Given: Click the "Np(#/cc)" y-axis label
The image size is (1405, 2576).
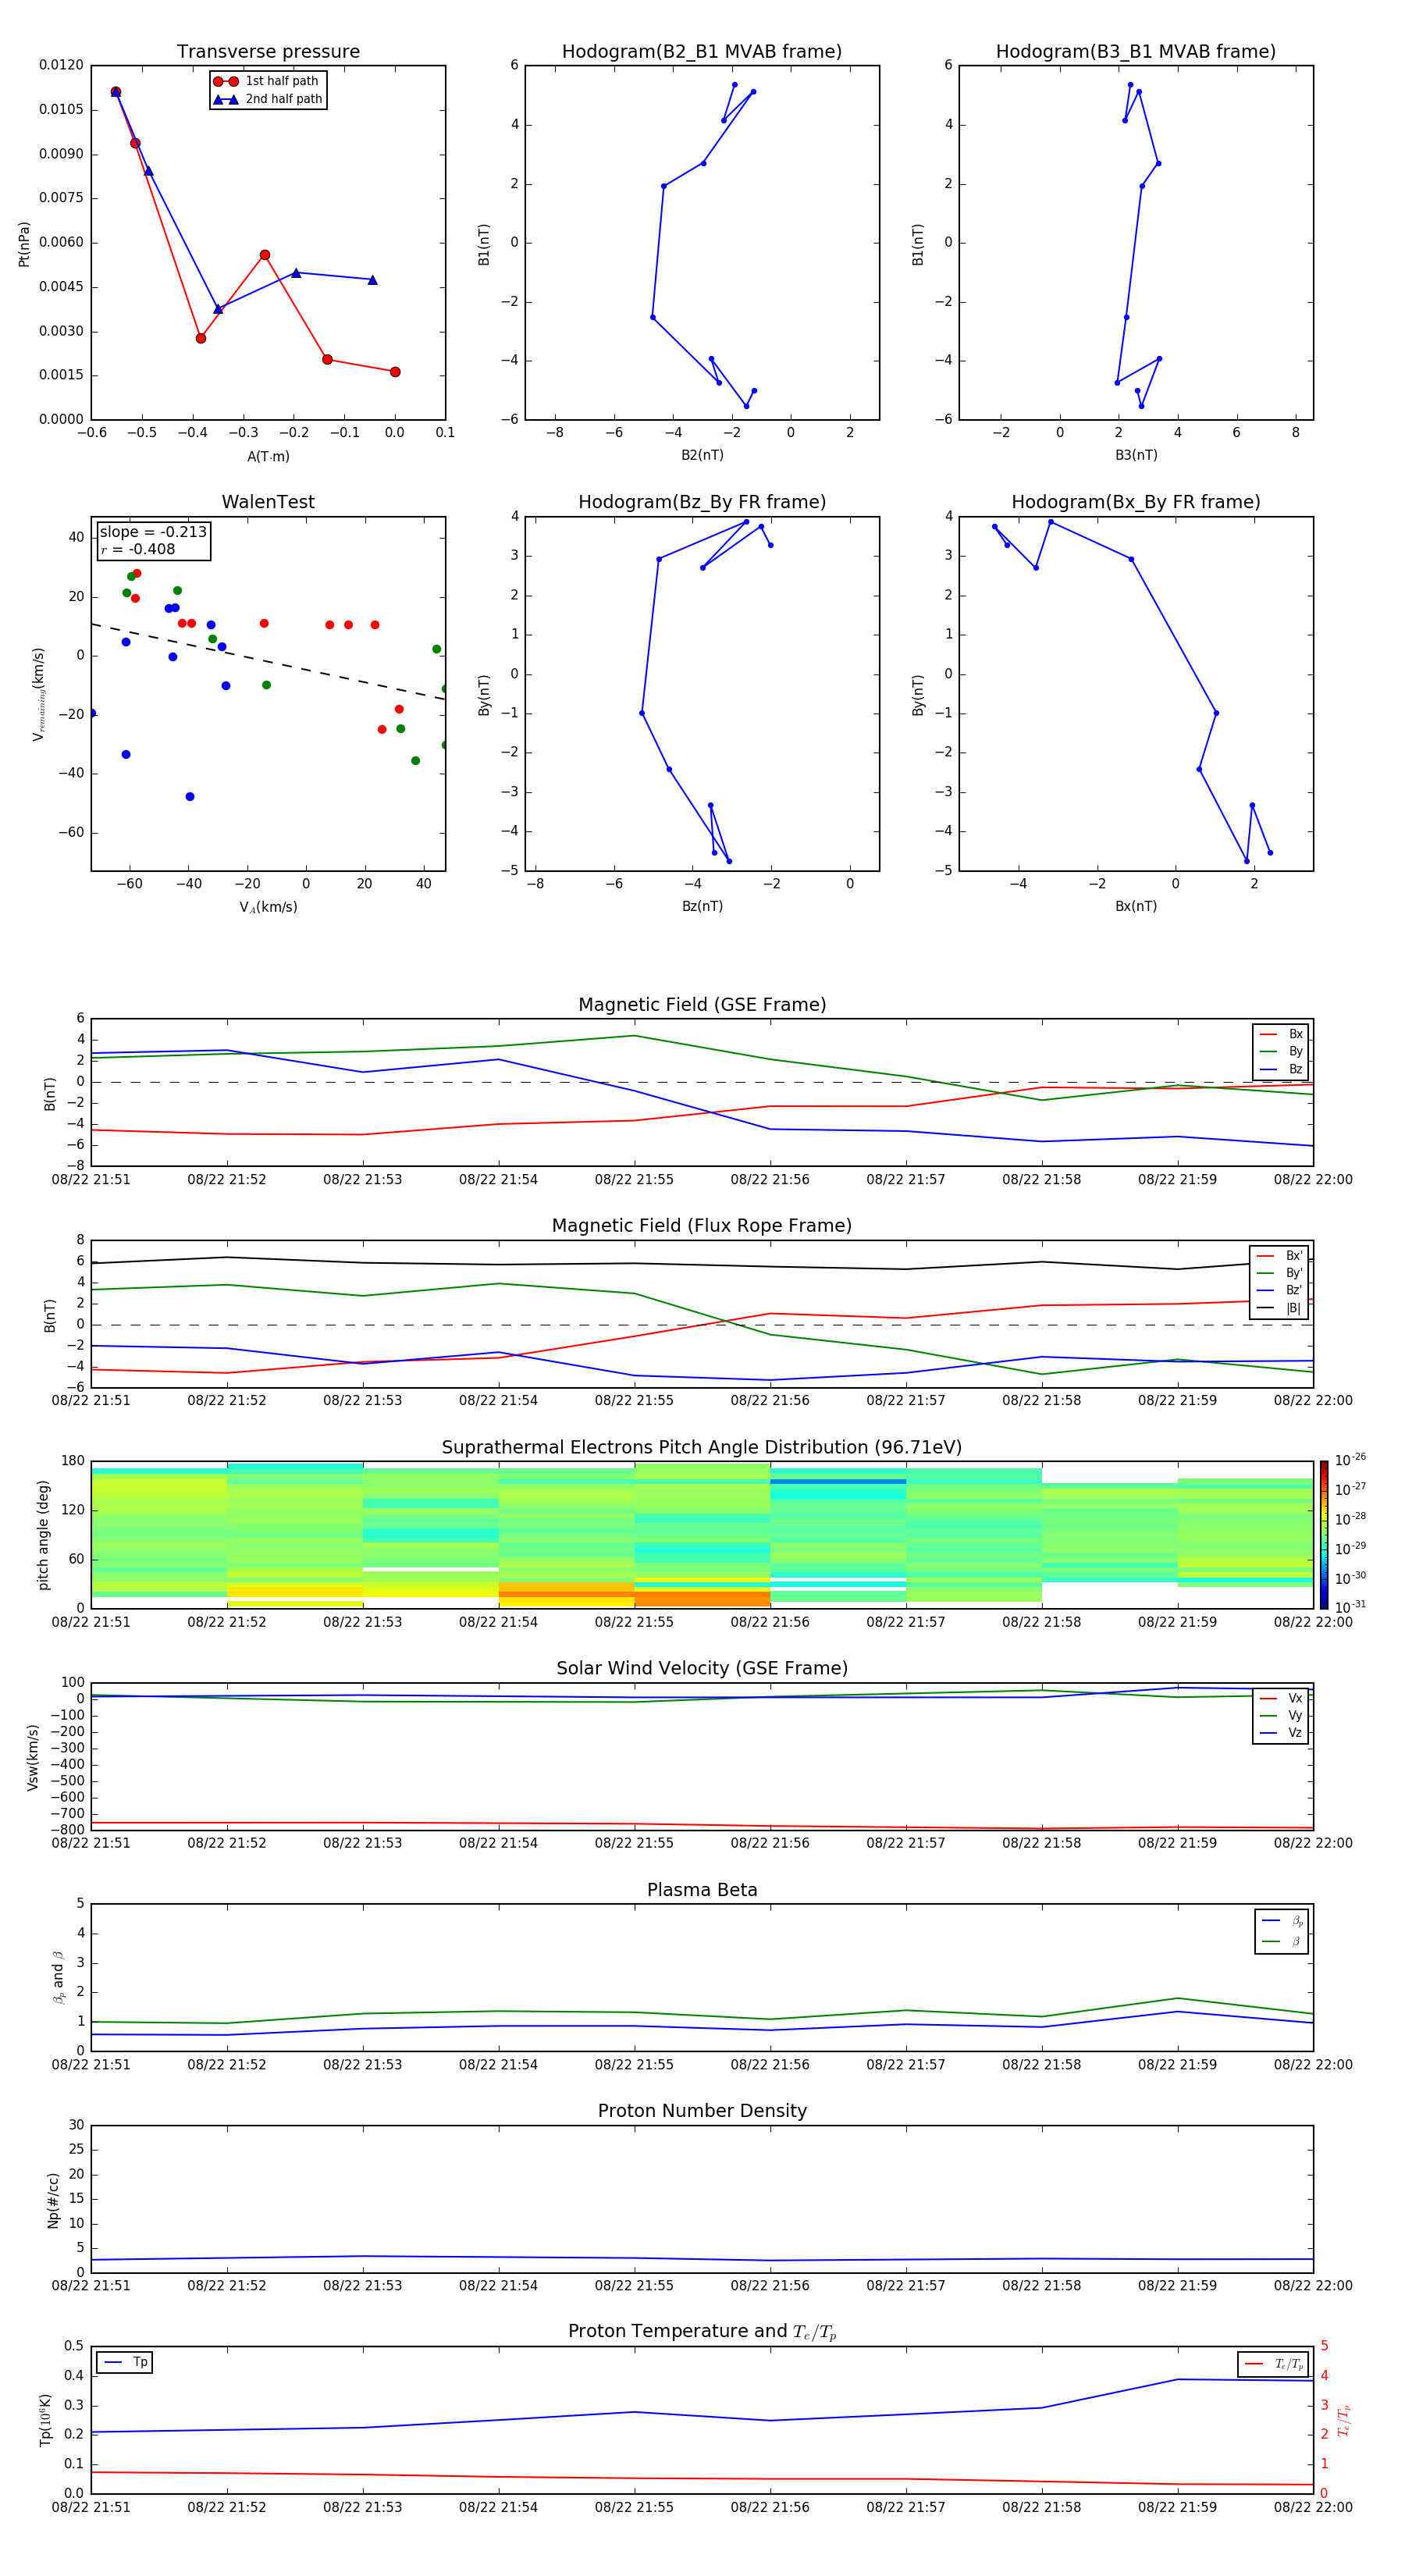Looking at the screenshot, I should pos(53,2200).
